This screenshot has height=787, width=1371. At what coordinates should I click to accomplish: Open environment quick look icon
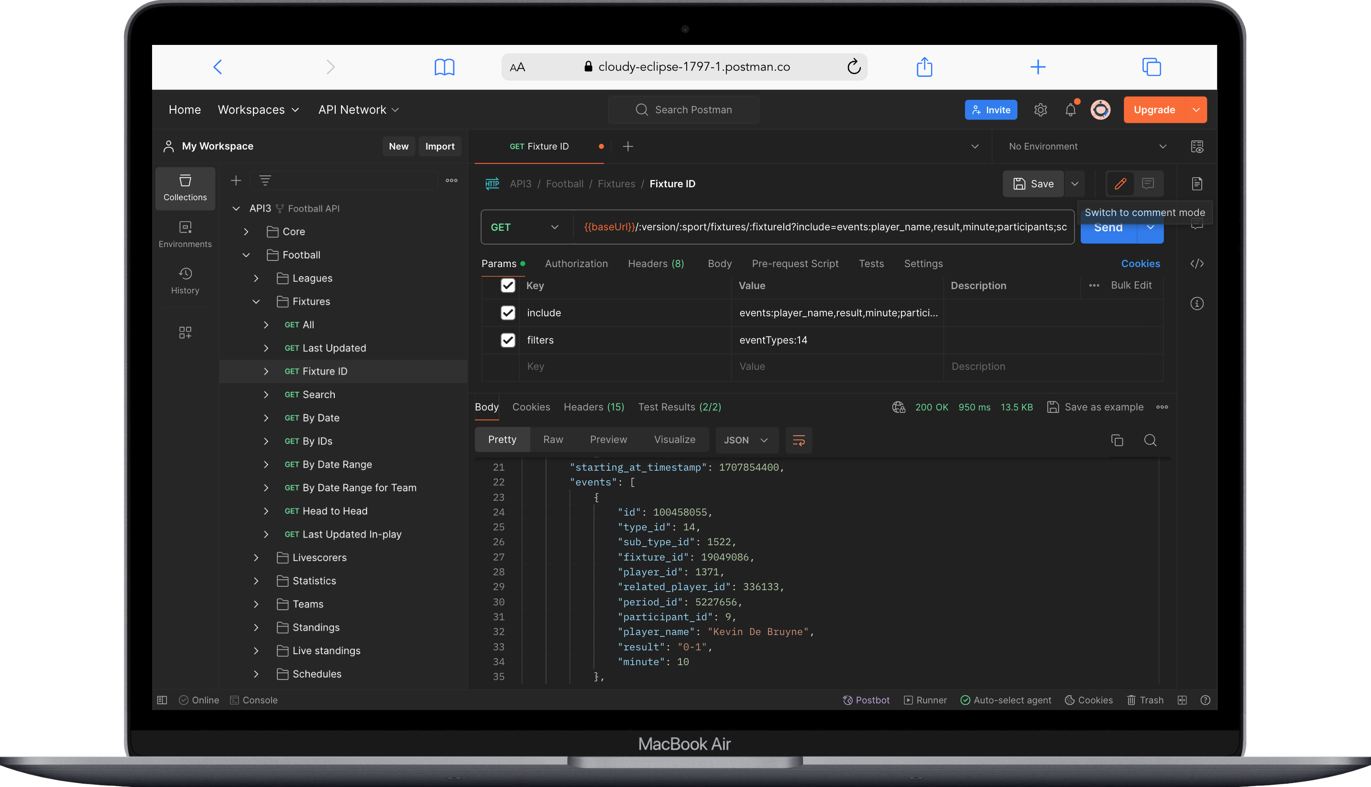coord(1197,147)
